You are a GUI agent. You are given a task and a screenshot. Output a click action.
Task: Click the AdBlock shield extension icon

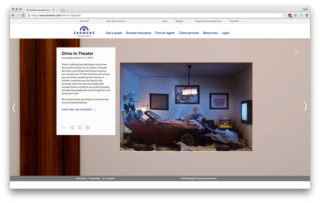coord(290,15)
